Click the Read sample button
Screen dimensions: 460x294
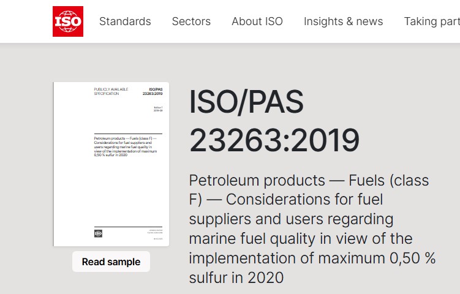pos(111,262)
